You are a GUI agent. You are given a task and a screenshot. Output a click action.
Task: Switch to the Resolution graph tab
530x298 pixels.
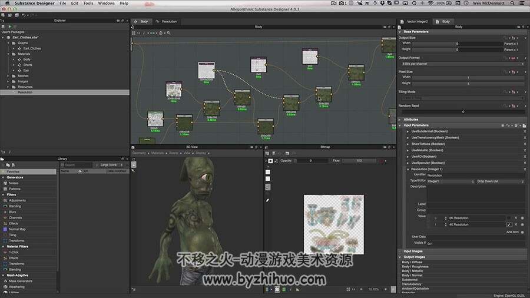coord(166,21)
